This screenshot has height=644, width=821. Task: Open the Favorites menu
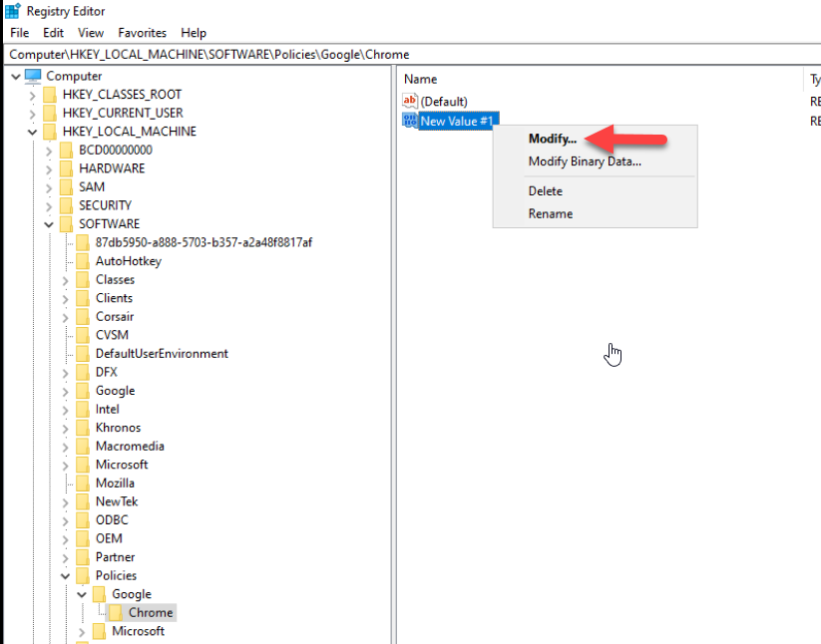tap(142, 33)
